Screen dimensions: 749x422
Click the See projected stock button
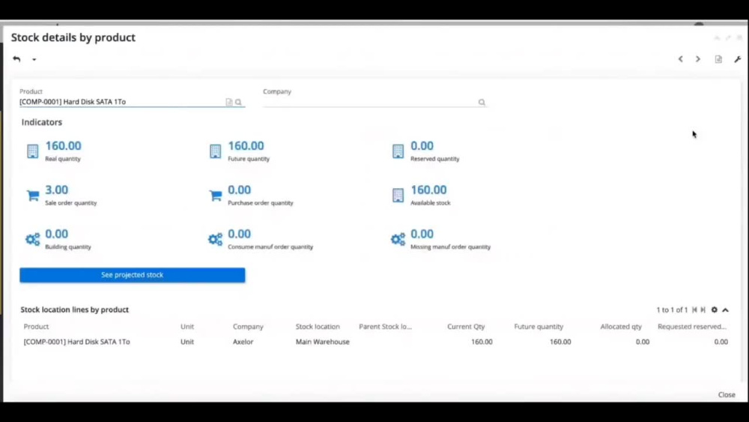click(x=133, y=275)
